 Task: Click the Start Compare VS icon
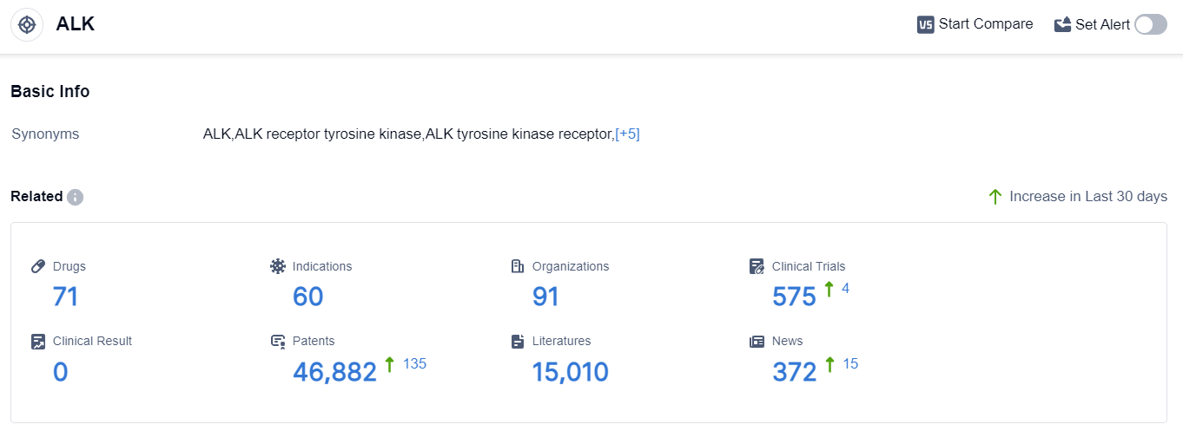(925, 24)
